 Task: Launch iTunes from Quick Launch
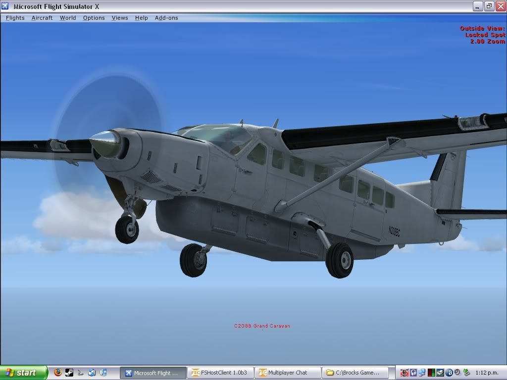(103, 373)
